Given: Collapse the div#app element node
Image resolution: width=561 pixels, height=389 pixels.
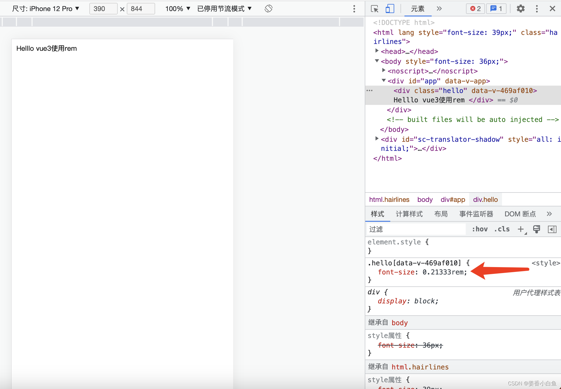Looking at the screenshot, I should 384,81.
